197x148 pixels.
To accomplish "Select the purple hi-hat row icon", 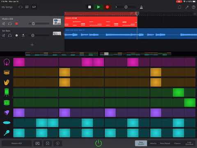I will click(x=7, y=113).
